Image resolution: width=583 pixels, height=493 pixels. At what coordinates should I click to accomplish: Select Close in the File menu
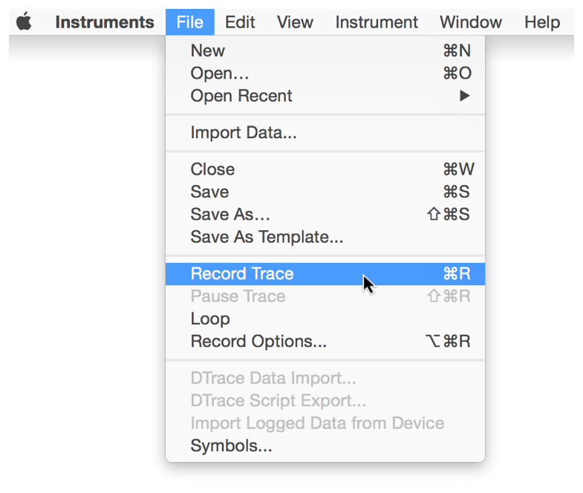(212, 169)
